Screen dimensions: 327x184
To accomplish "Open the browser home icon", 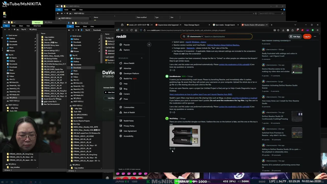I will click(x=136, y=30).
